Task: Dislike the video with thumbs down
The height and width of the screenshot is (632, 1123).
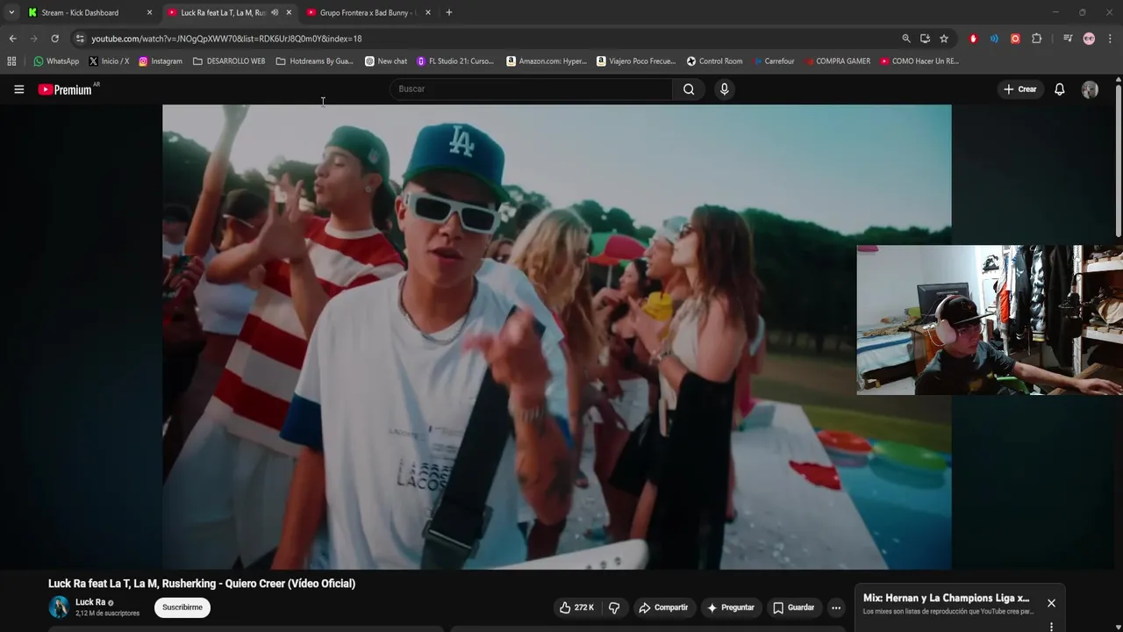Action: (614, 607)
